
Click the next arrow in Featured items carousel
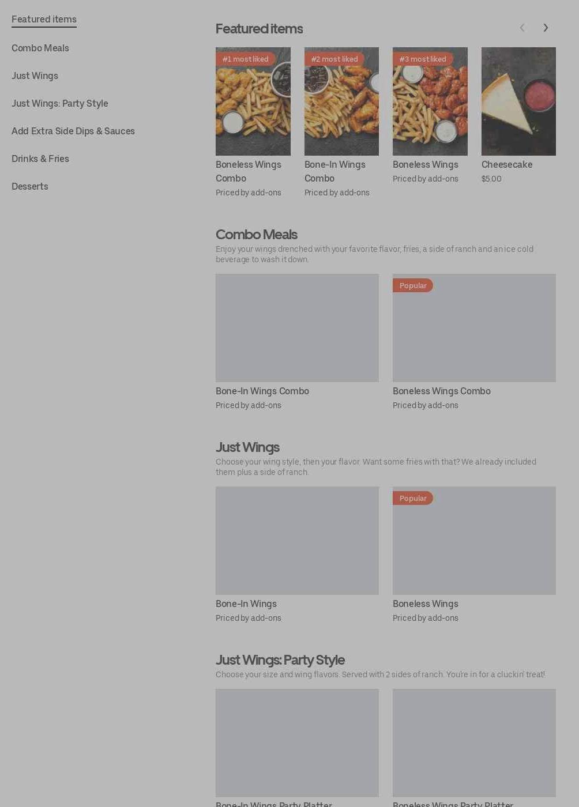coord(546,28)
